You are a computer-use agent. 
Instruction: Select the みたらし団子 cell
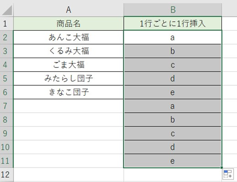coord(68,79)
